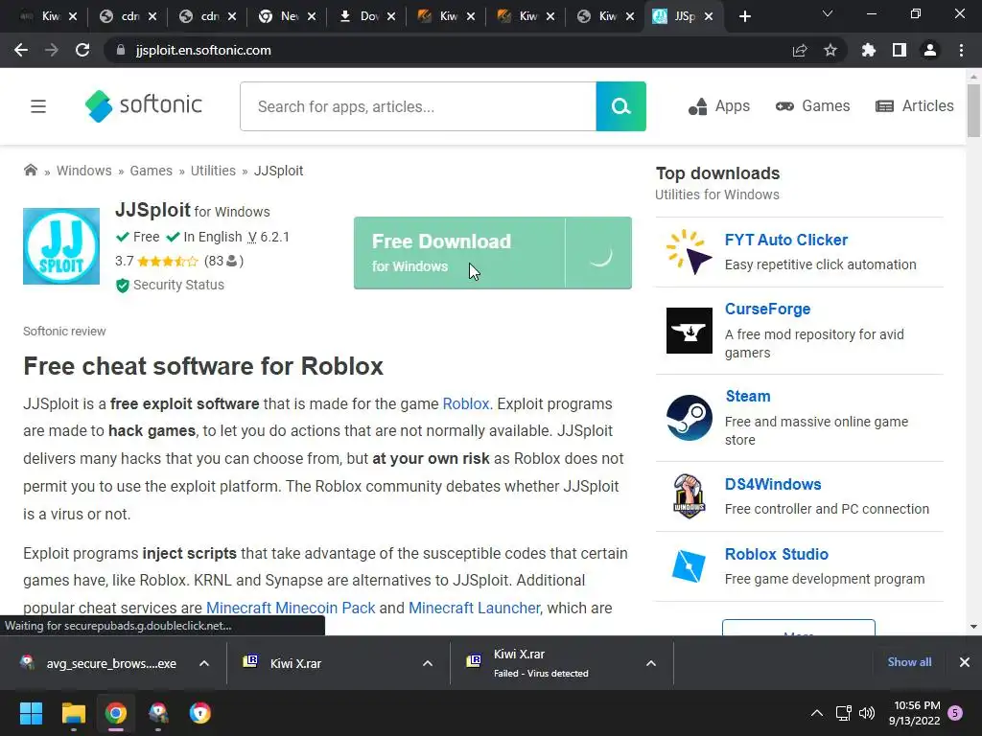Open Windows Start menu
The image size is (982, 736).
tap(31, 713)
